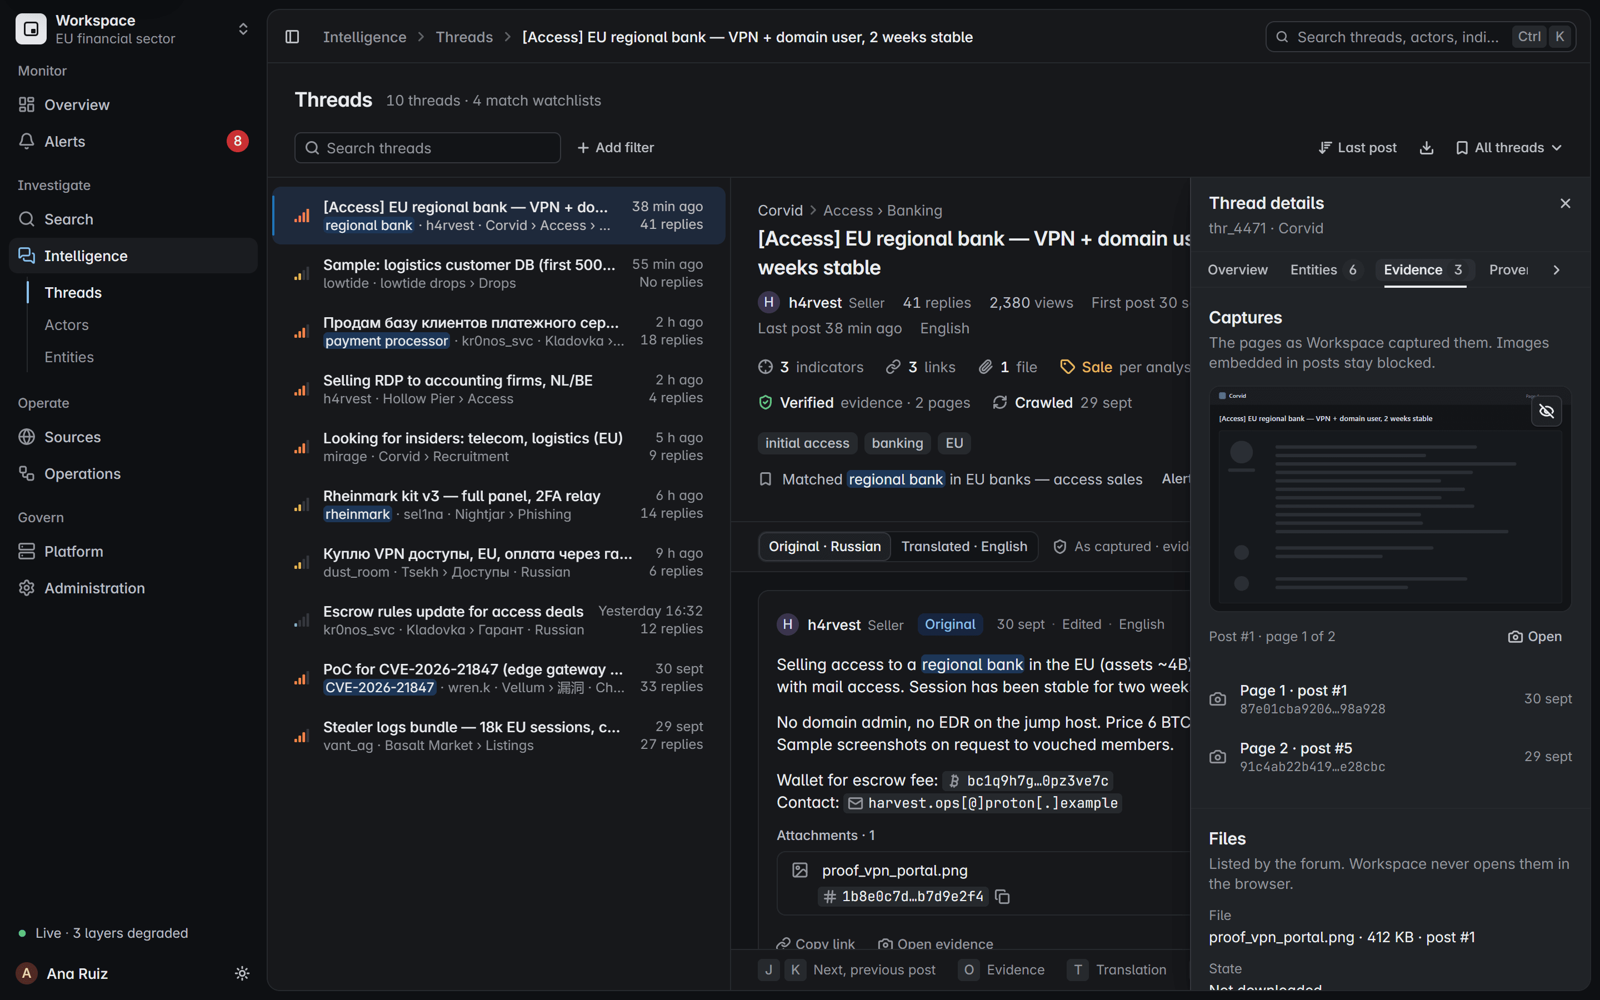Image resolution: width=1600 pixels, height=1000 pixels.
Task: Select Intelligence in the sidebar
Action: tap(133, 256)
